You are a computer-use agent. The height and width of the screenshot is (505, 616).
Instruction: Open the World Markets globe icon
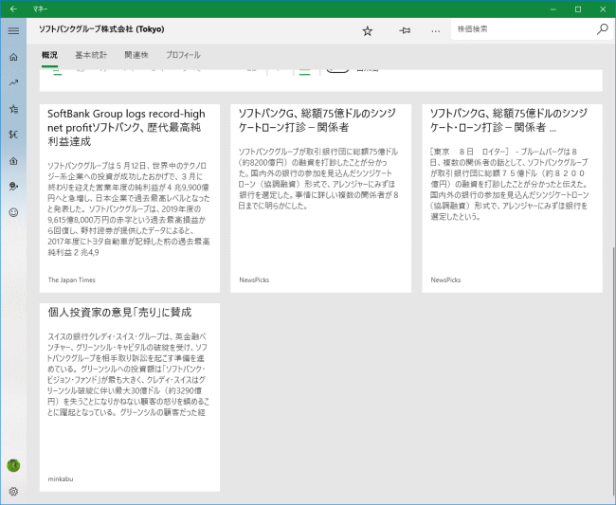13,187
